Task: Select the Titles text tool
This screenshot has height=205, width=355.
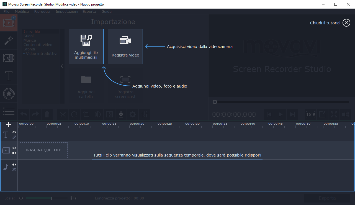Action: tap(9, 76)
